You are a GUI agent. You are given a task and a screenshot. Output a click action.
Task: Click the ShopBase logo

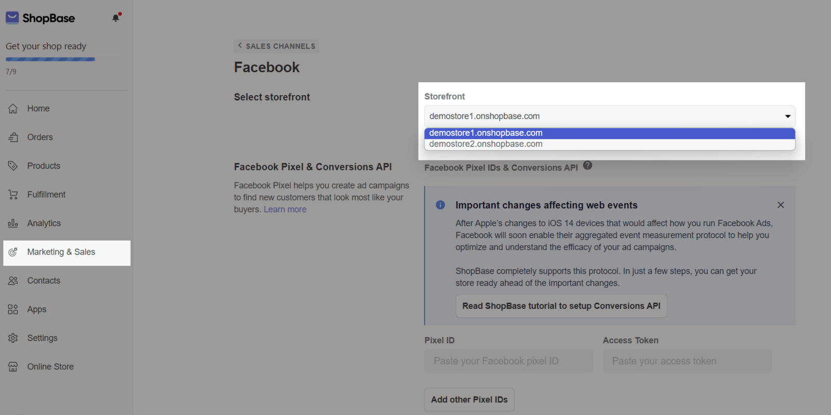40,18
